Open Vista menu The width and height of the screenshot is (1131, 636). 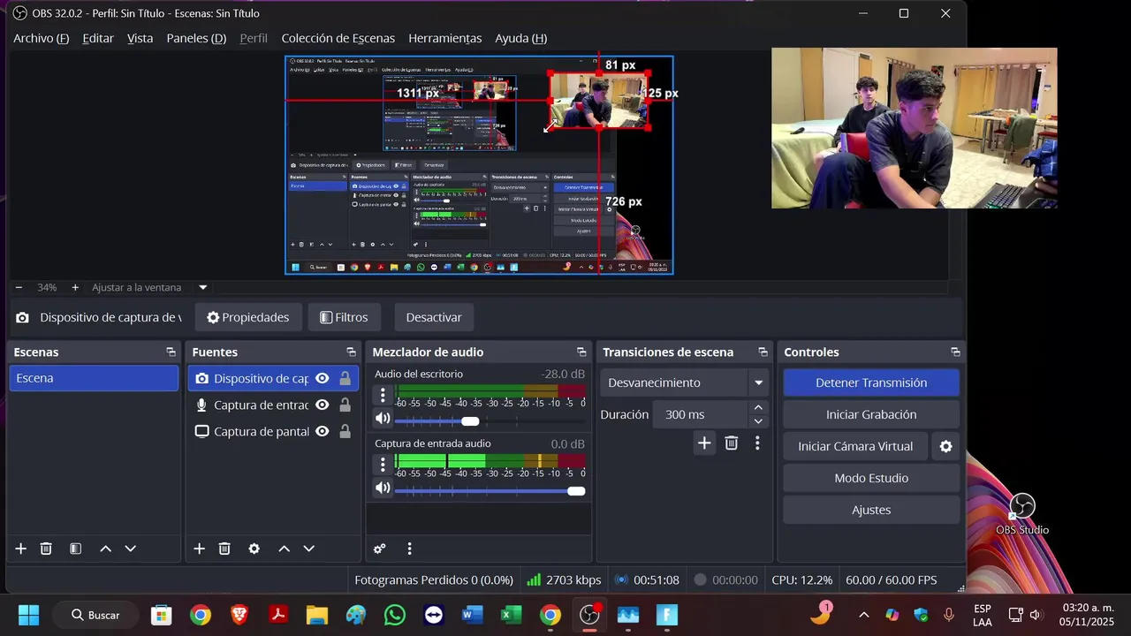tap(140, 38)
